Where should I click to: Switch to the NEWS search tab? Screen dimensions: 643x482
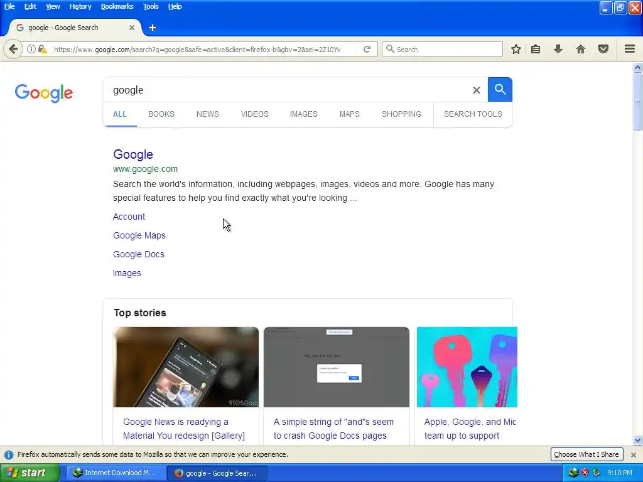click(x=207, y=114)
